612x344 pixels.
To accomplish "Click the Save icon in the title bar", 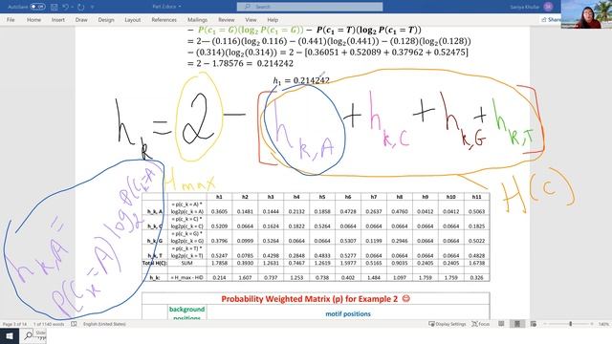I will pos(54,7).
